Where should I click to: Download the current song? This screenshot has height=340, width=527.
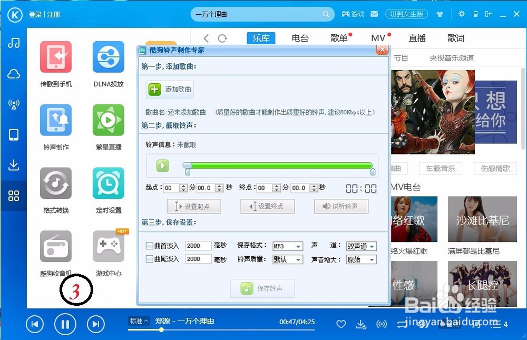click(361, 324)
